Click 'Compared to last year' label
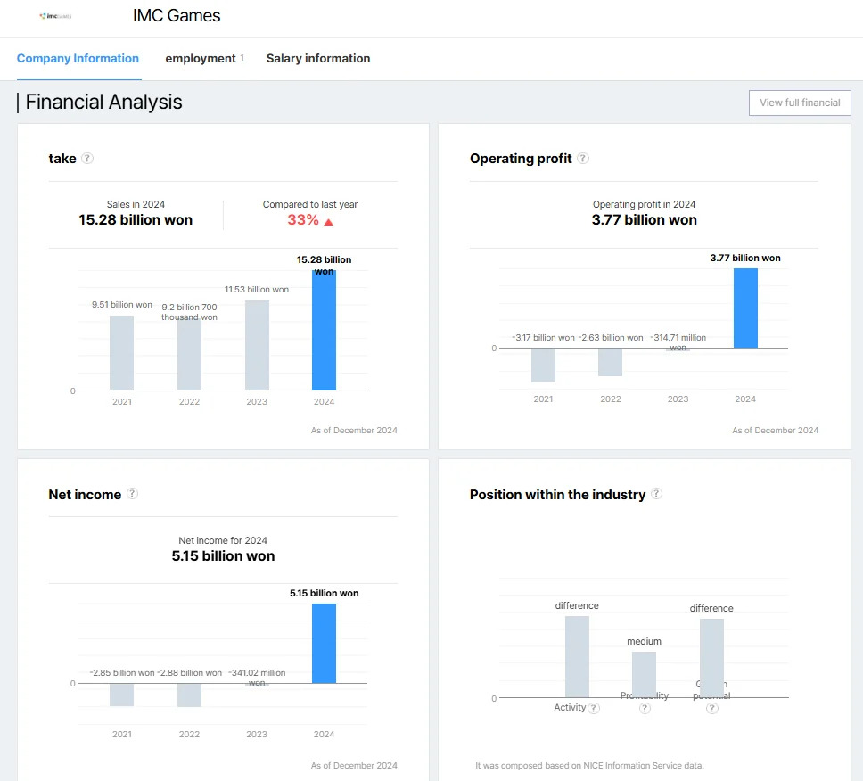 click(x=310, y=204)
